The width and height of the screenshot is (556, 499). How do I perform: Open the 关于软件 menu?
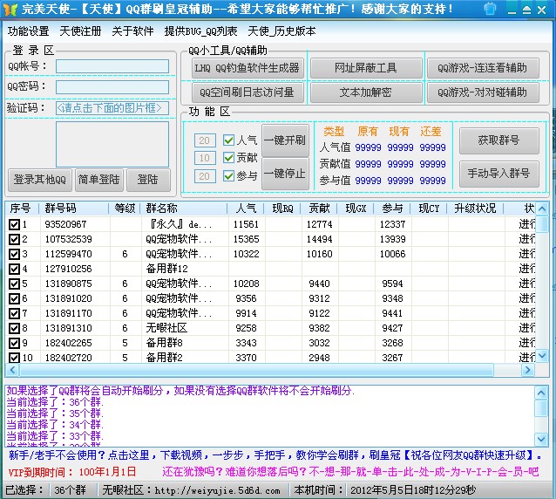click(132, 31)
